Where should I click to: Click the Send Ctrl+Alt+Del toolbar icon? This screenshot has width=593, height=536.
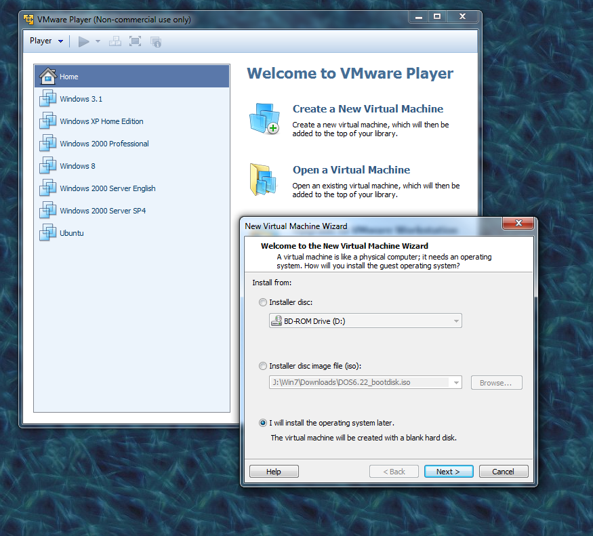pyautogui.click(x=115, y=41)
